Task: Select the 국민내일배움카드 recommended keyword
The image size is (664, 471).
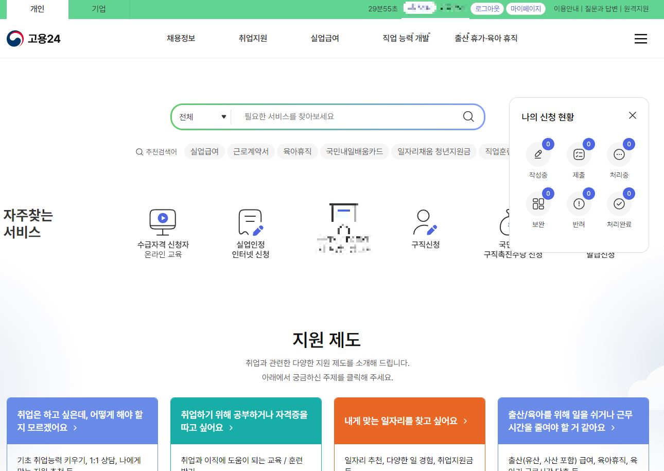Action: 354,151
